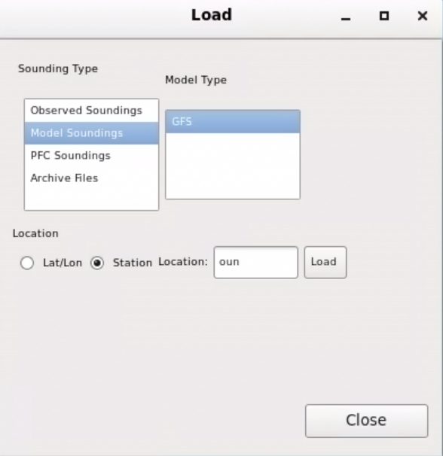Enable the Lat/Lon radio button
The height and width of the screenshot is (456, 443).
(x=27, y=263)
